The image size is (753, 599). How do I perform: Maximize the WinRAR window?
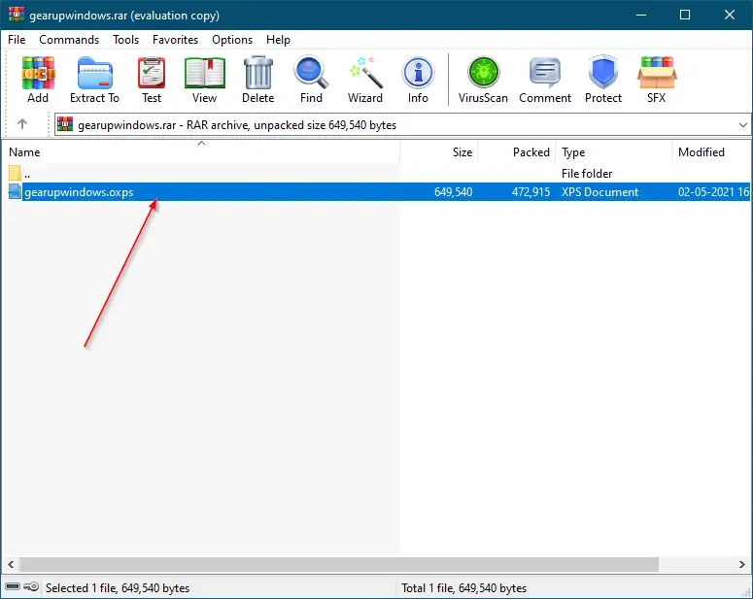[x=685, y=15]
